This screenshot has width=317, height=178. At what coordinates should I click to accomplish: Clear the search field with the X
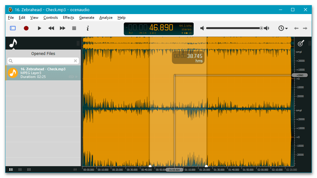75,61
